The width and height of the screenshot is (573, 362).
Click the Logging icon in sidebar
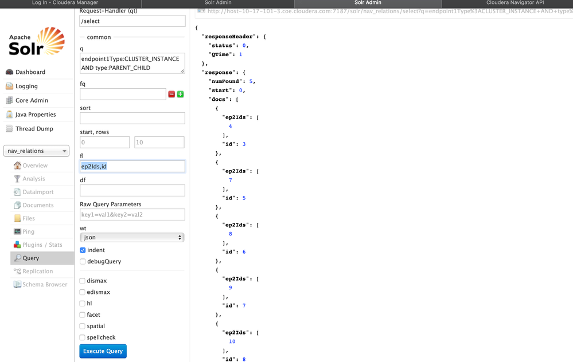10,86
